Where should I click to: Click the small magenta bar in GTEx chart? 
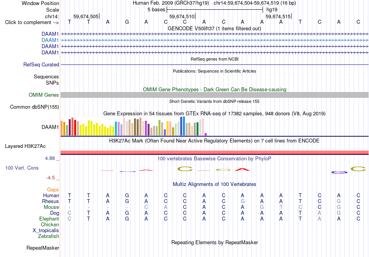click(x=206, y=134)
